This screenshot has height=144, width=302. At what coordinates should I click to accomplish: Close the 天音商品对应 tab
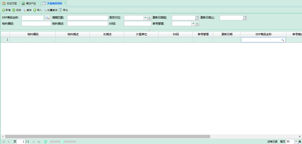[65, 3]
